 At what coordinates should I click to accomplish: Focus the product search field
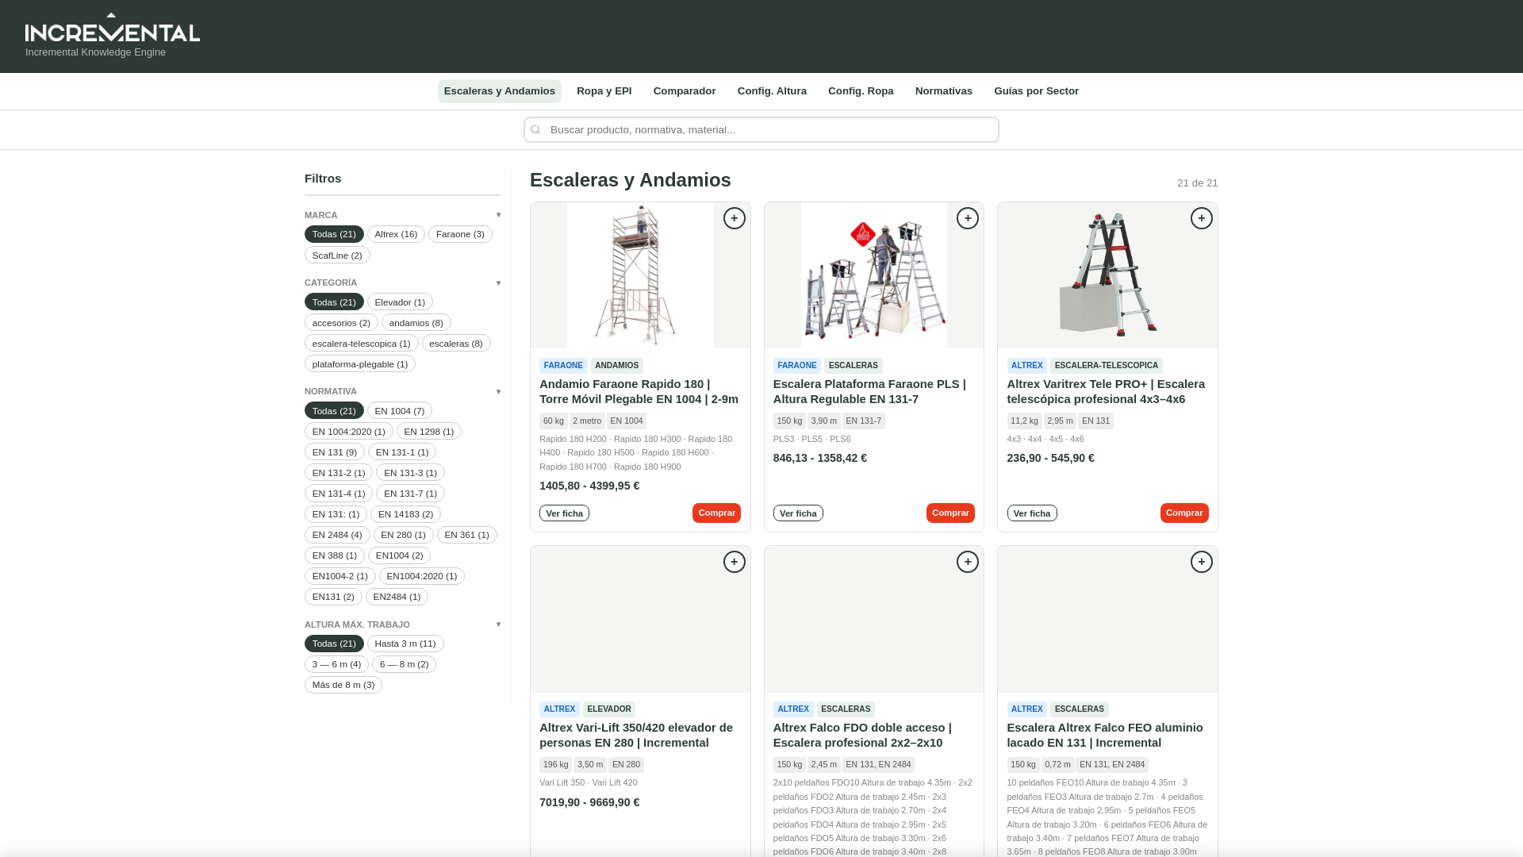tap(761, 129)
